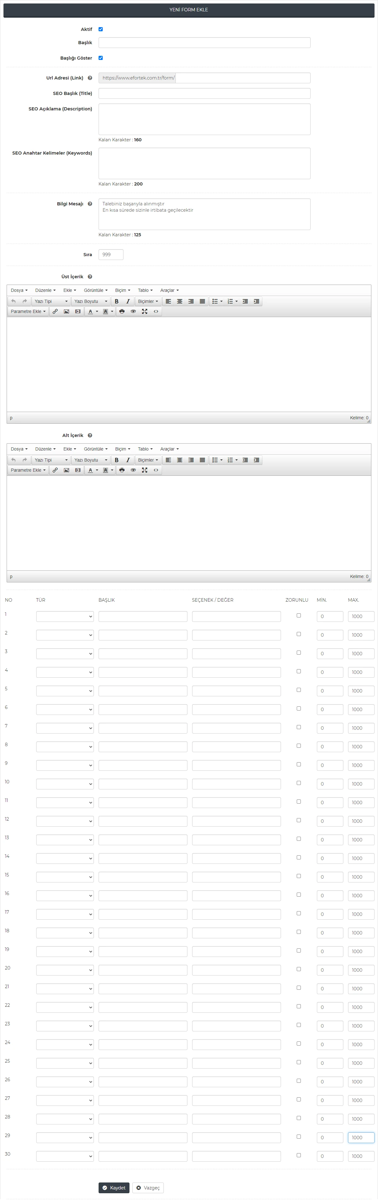Click the Kaydet button
This screenshot has width=378, height=1203.
click(114, 1188)
